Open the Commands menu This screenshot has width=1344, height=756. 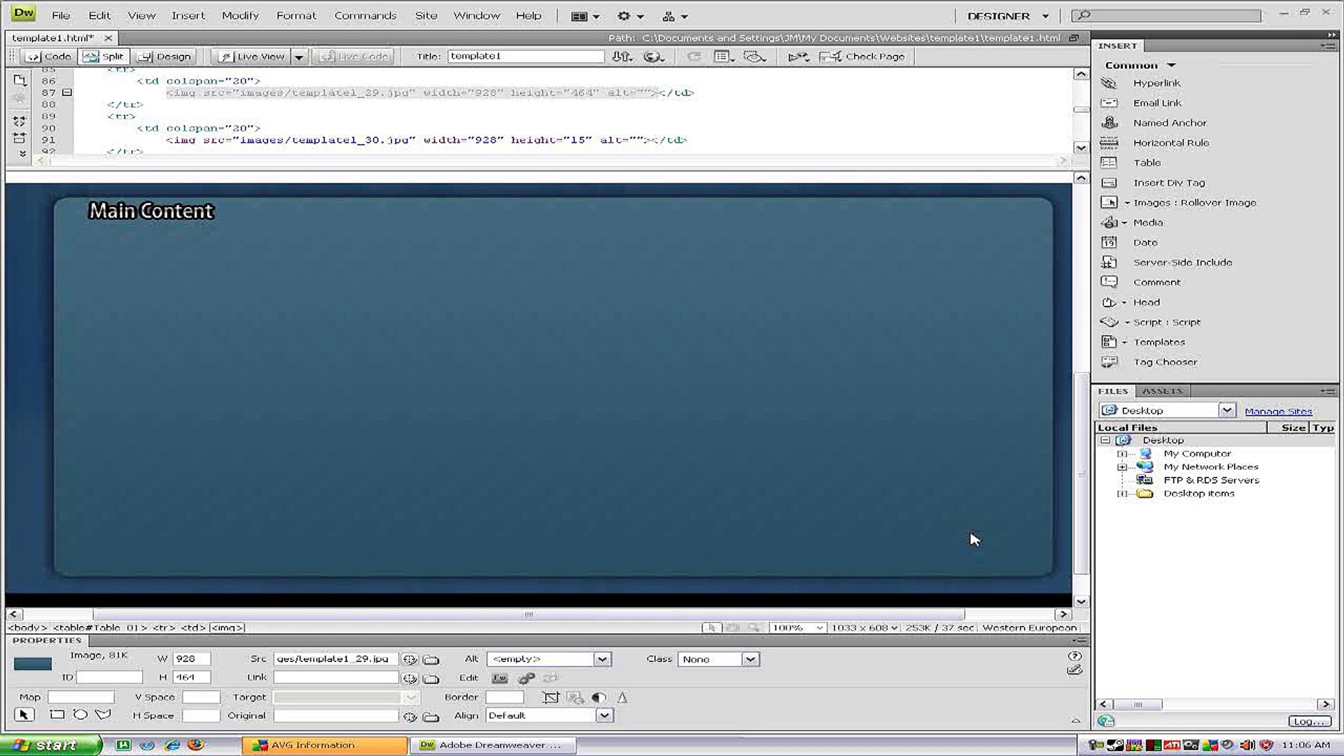click(365, 15)
